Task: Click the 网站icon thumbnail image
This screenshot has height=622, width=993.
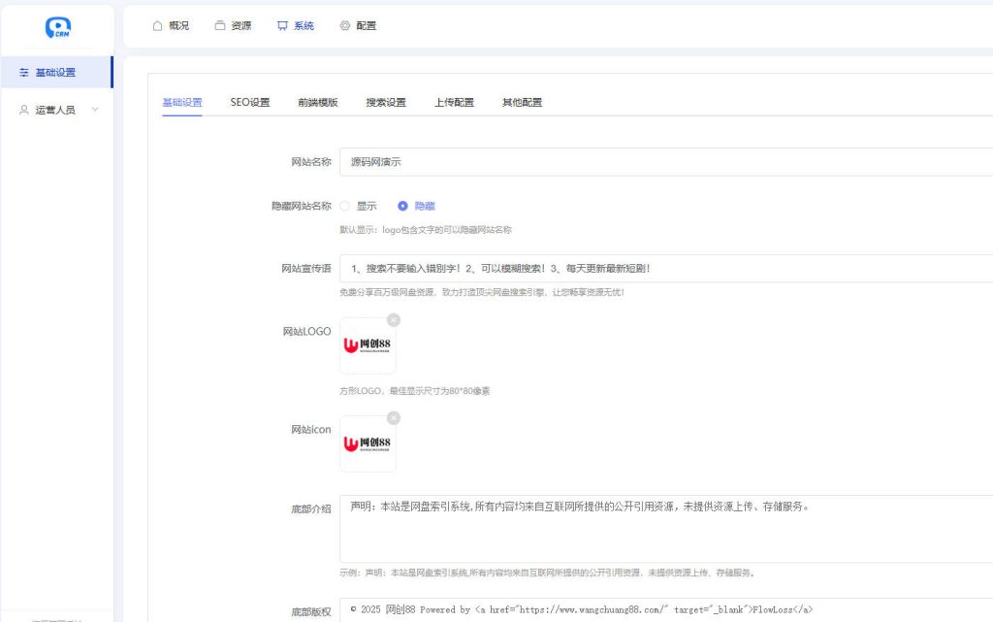Action: click(x=368, y=444)
